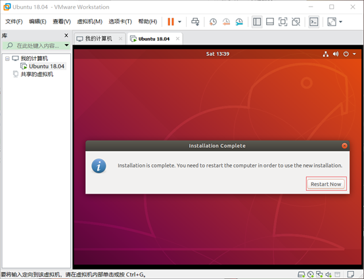Viewport: 364px width, 279px height.
Task: Click Send Ctrl+Alt+Del toolbar icon
Action: [195, 22]
